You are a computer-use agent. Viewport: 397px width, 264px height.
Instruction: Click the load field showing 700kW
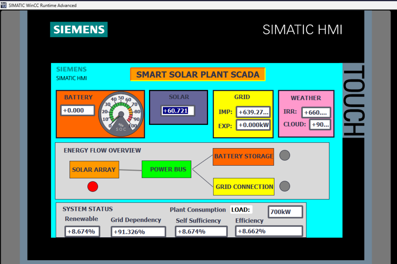point(285,212)
